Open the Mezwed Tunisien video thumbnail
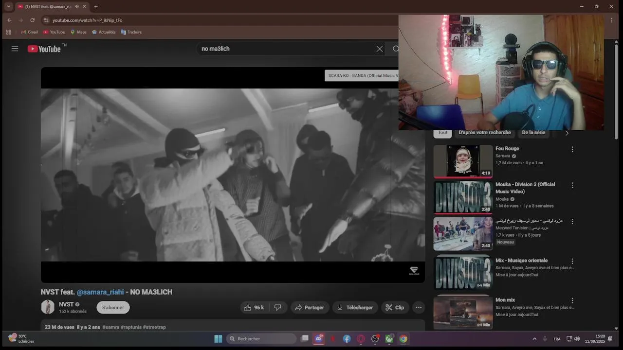 tap(463, 233)
